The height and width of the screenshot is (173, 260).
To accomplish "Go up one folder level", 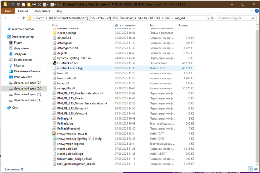I will [24, 18].
